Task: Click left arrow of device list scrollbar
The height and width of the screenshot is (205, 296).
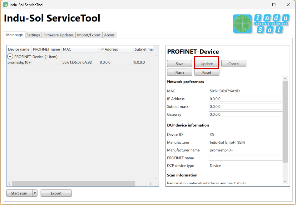Action: click(9, 184)
